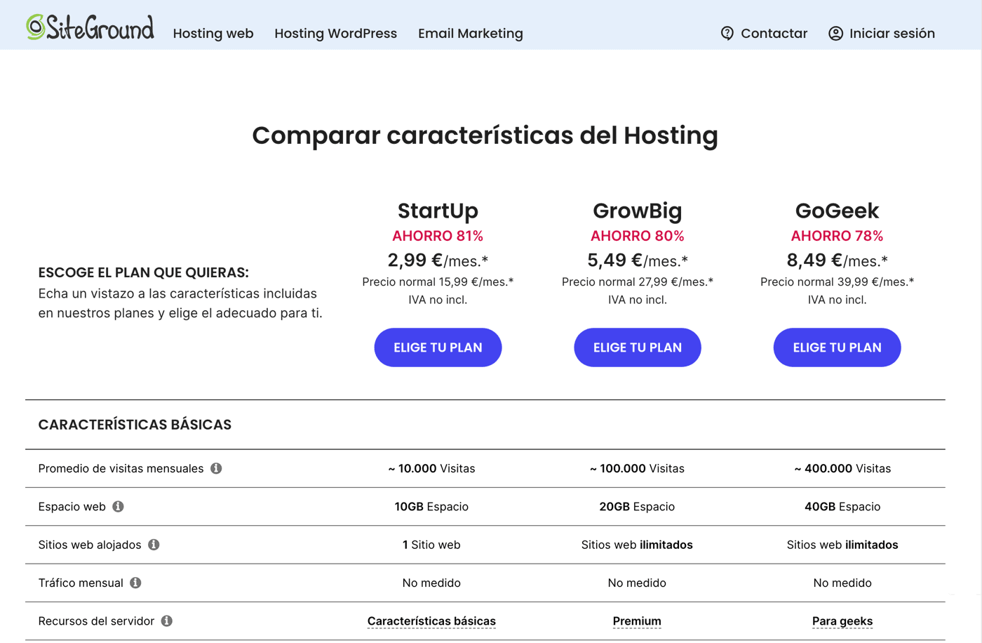Click the ~ 400.000 Visitas cell
This screenshot has height=643, width=982.
pos(842,468)
